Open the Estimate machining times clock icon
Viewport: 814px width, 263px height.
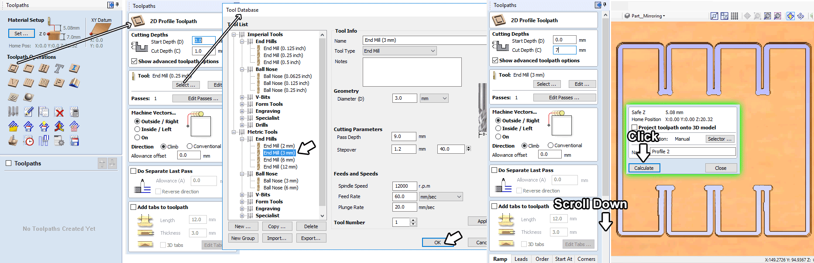tap(29, 141)
